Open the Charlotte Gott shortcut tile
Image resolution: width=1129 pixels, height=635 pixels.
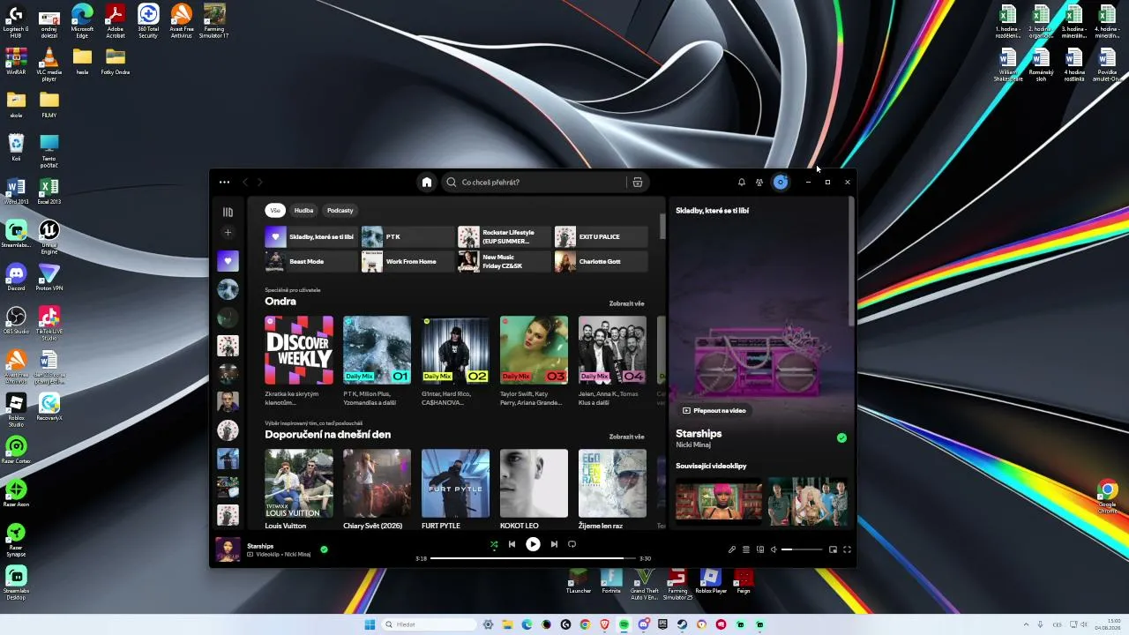[601, 262]
